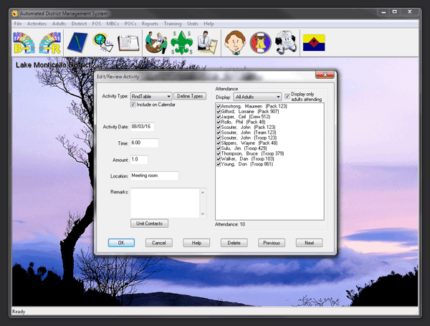Open the POCs menu
Viewport: 430px width, 326px height.
click(130, 24)
